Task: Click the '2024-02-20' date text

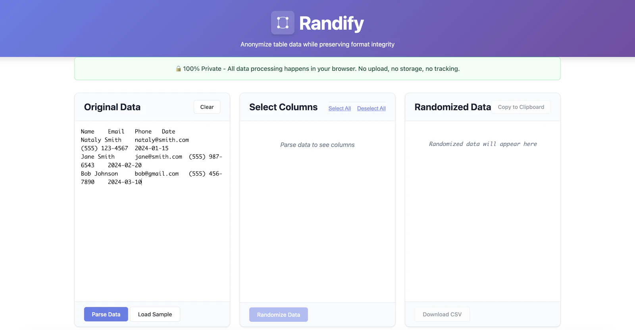Action: click(x=125, y=165)
